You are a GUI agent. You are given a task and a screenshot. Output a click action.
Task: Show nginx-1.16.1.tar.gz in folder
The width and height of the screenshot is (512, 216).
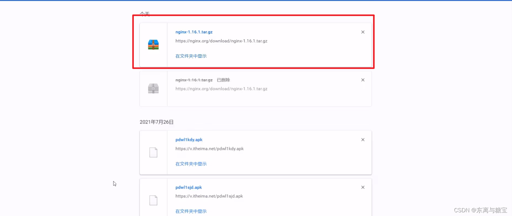[x=191, y=56]
